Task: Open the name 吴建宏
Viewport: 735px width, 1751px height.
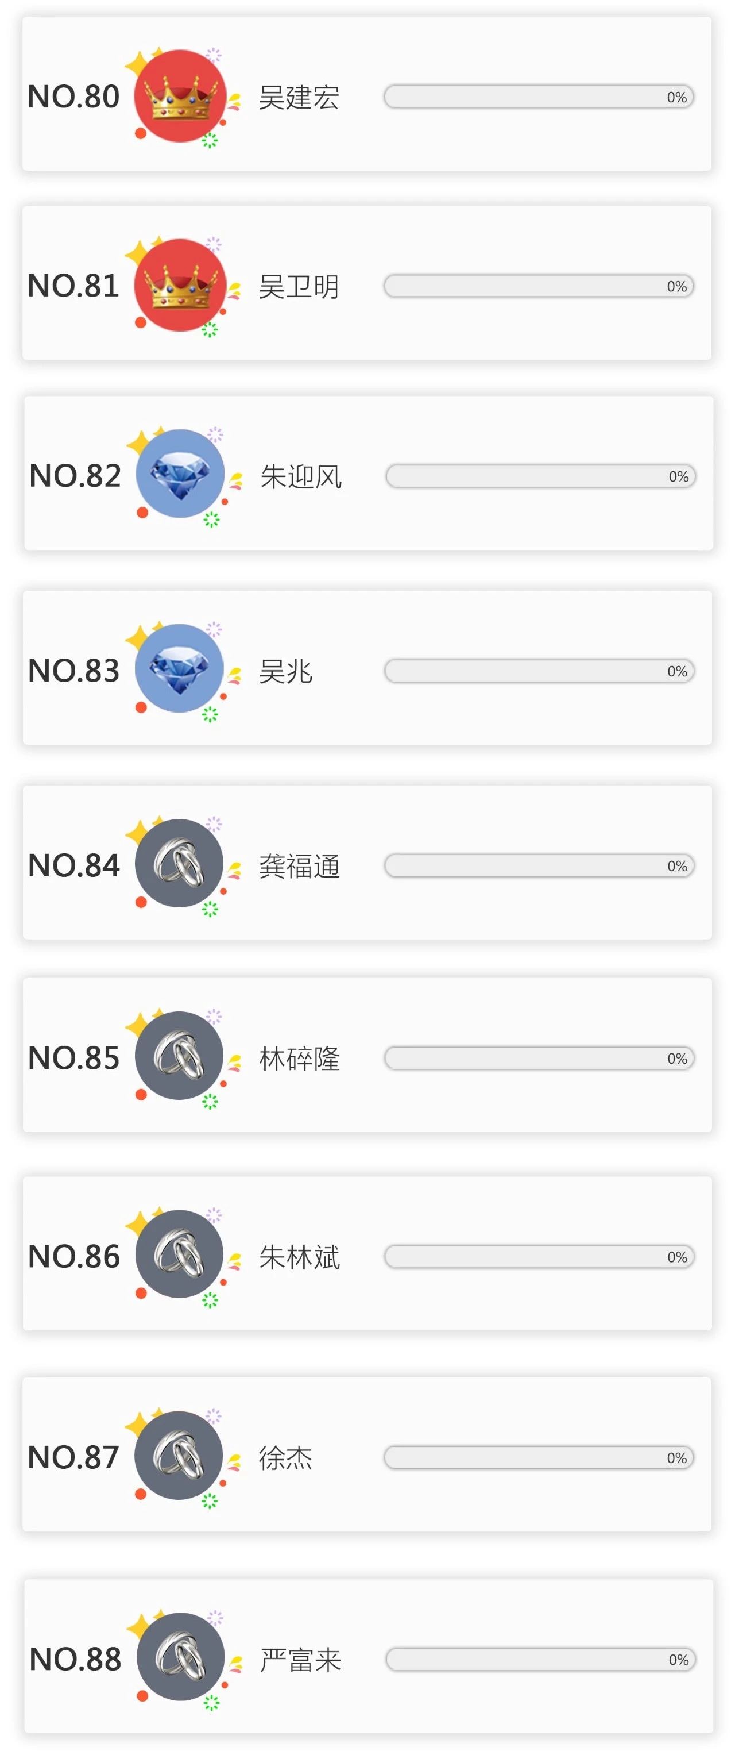Action: point(299,97)
